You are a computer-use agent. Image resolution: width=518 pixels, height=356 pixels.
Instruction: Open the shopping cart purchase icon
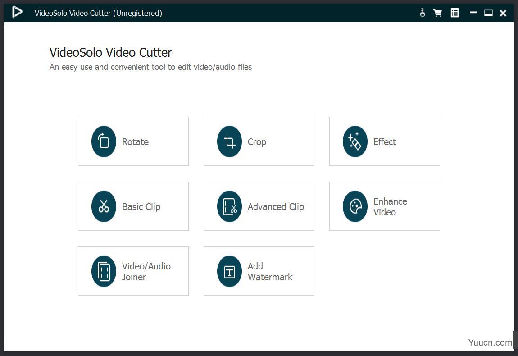tap(437, 13)
